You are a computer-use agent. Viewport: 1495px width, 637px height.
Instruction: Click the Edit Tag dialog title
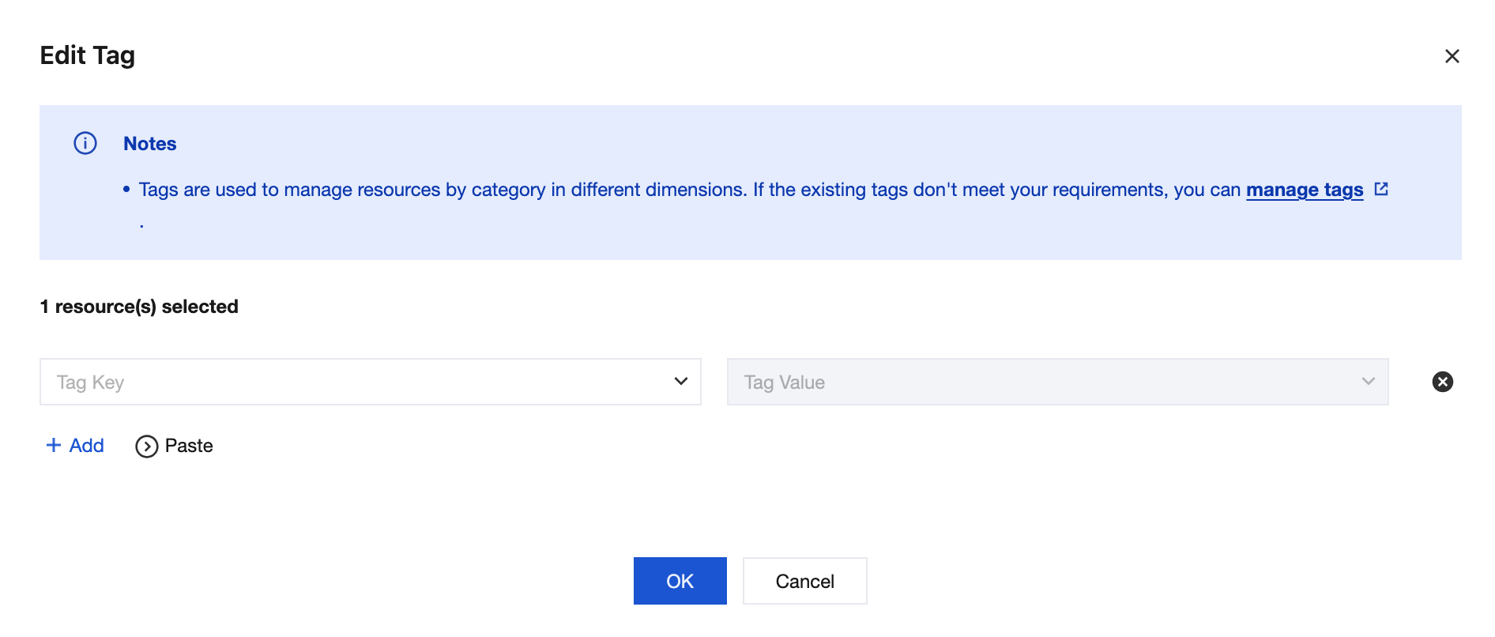[88, 55]
